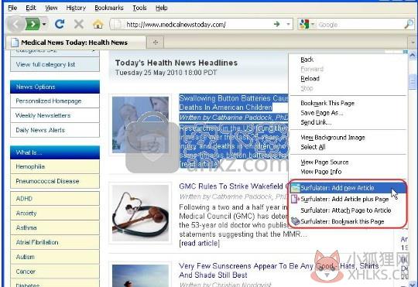This screenshot has width=418, height=287.
Task: Open the Edit menu
Action: coord(31,8)
